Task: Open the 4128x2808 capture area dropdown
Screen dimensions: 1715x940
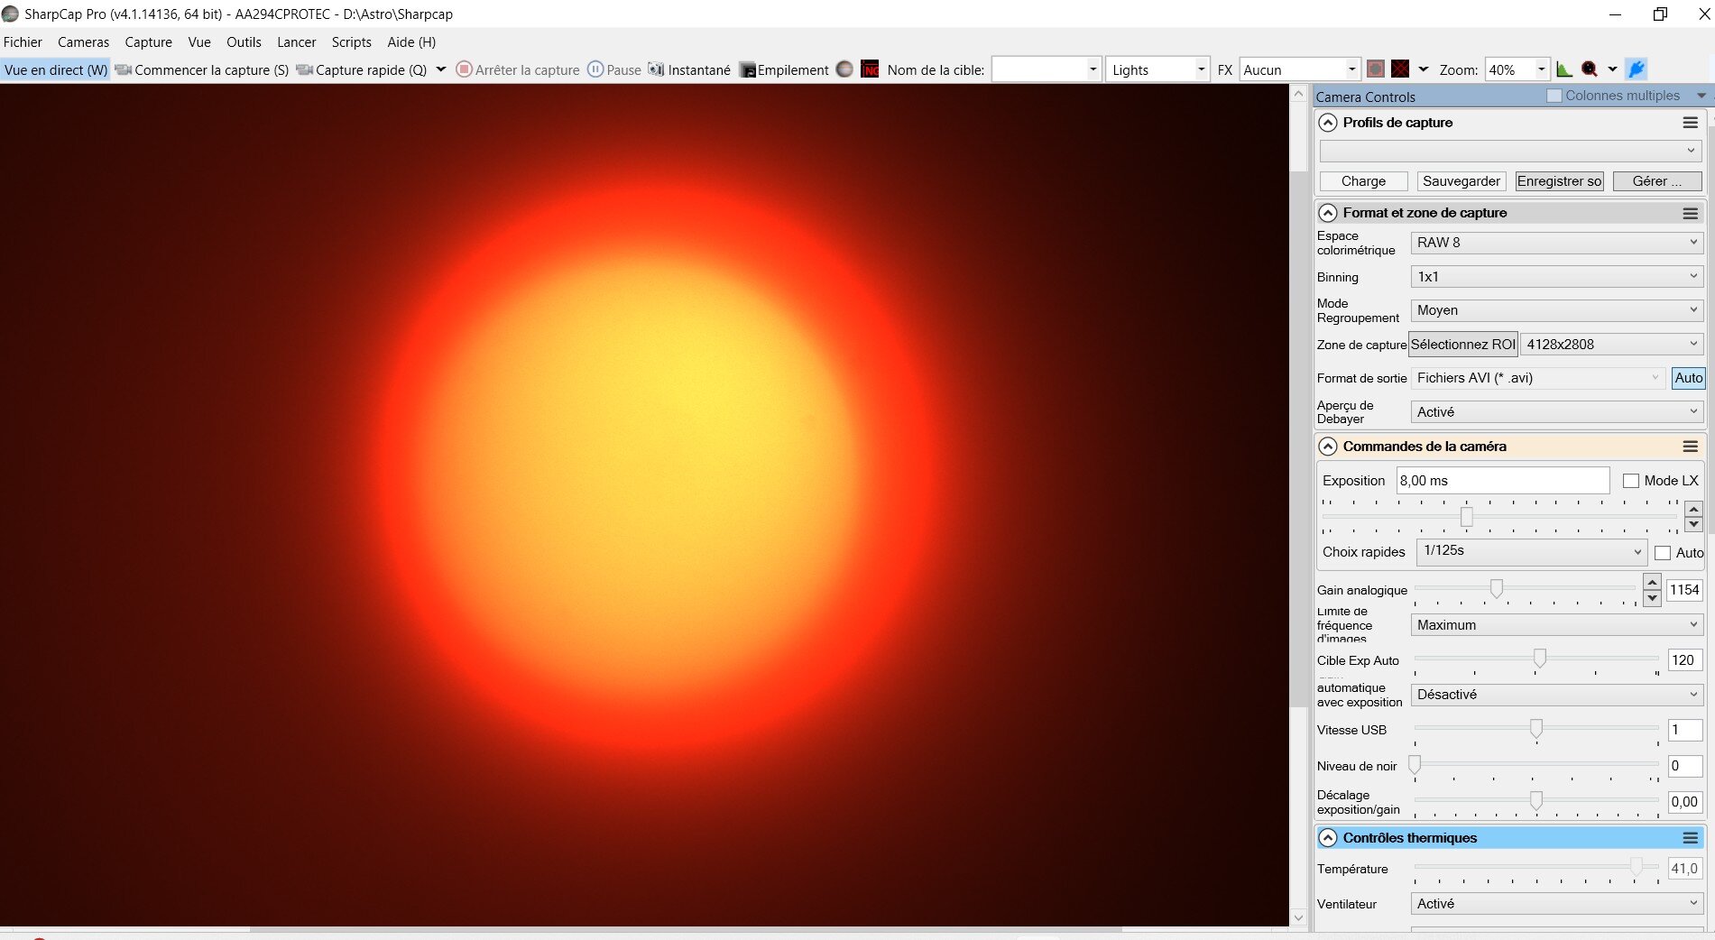Action: 1612,345
